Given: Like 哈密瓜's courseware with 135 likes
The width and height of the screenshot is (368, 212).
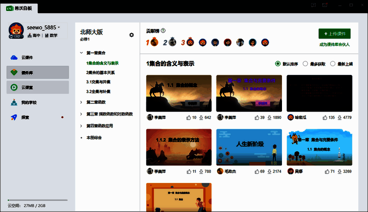Looking at the screenshot, I should coord(325,117).
